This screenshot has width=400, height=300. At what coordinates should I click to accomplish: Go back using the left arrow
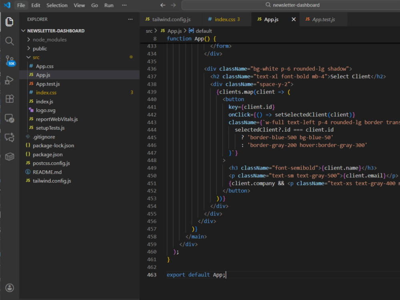pos(163,5)
